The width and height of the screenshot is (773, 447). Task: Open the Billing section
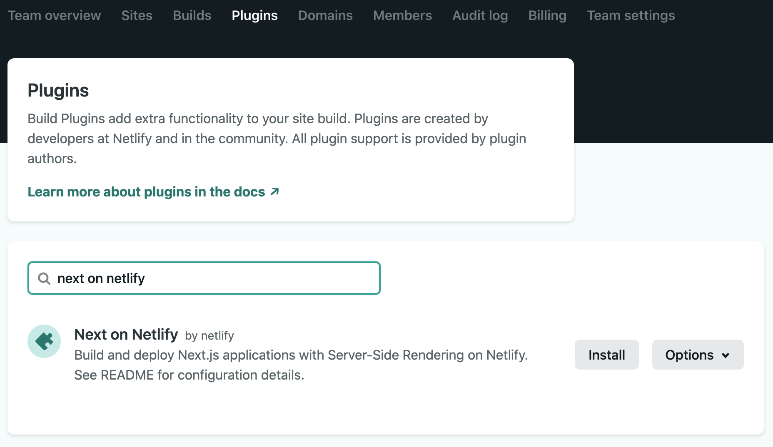pos(547,15)
